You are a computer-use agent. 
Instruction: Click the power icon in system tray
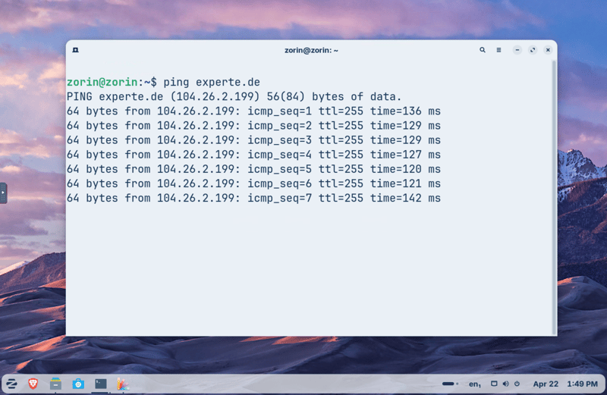coord(517,384)
